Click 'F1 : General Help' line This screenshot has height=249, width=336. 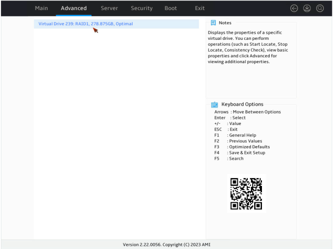[x=235, y=135]
